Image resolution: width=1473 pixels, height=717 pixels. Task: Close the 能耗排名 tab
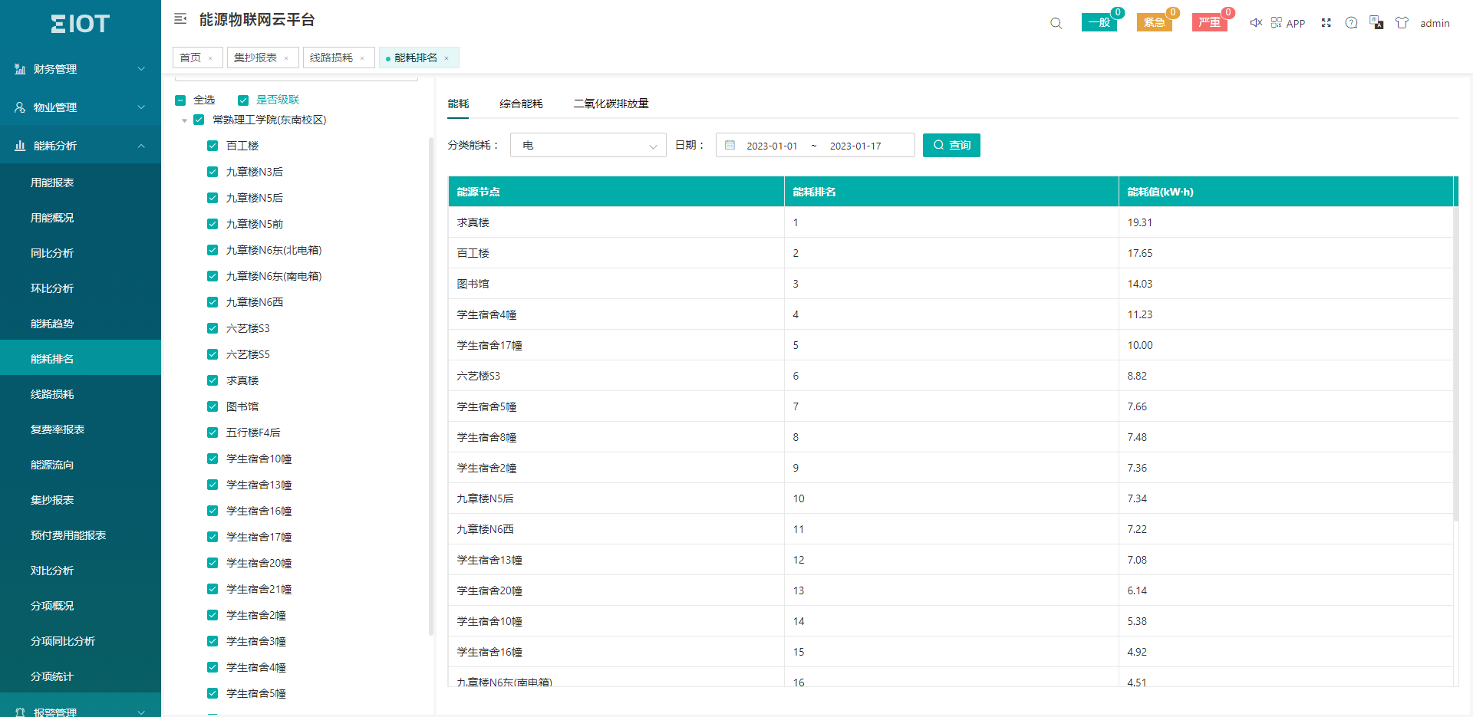click(x=447, y=58)
